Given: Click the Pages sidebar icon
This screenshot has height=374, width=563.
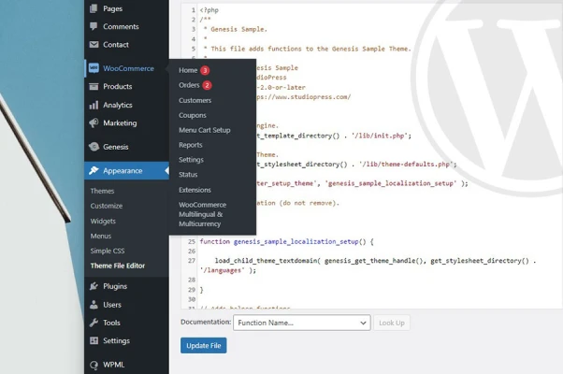Looking at the screenshot, I should click(94, 8).
